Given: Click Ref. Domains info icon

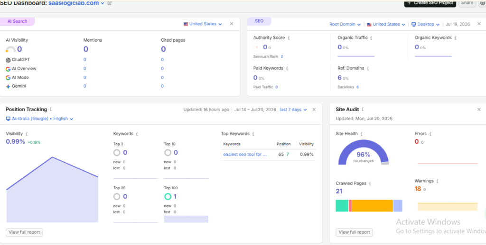Looking at the screenshot, I should pos(368,68).
